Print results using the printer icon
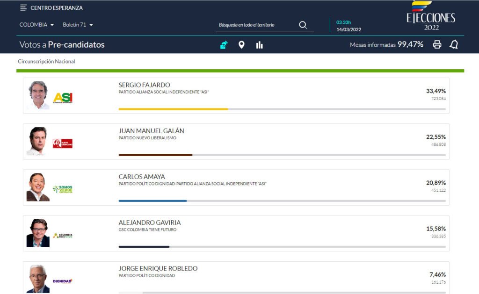Screen dimensions: 479x294 tap(437, 44)
